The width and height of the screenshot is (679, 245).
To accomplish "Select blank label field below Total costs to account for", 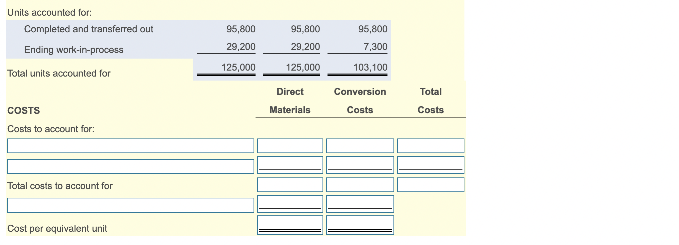I will [131, 205].
